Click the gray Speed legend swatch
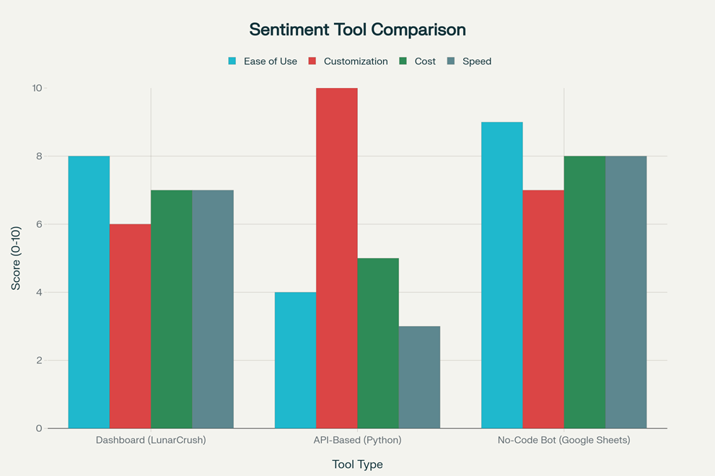Image resolution: width=715 pixels, height=476 pixels. pyautogui.click(x=452, y=61)
